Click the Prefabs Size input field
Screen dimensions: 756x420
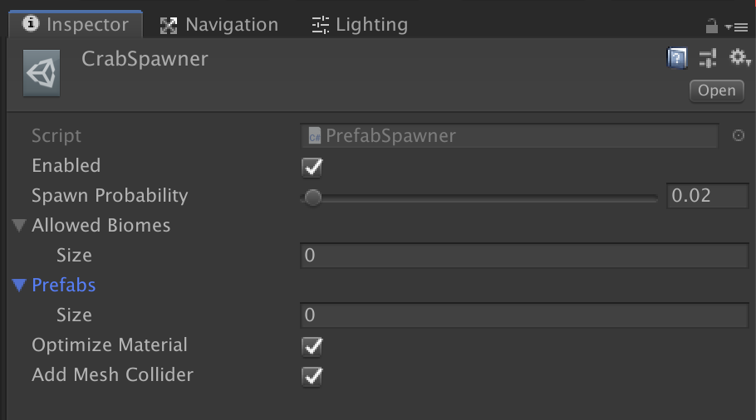(524, 315)
